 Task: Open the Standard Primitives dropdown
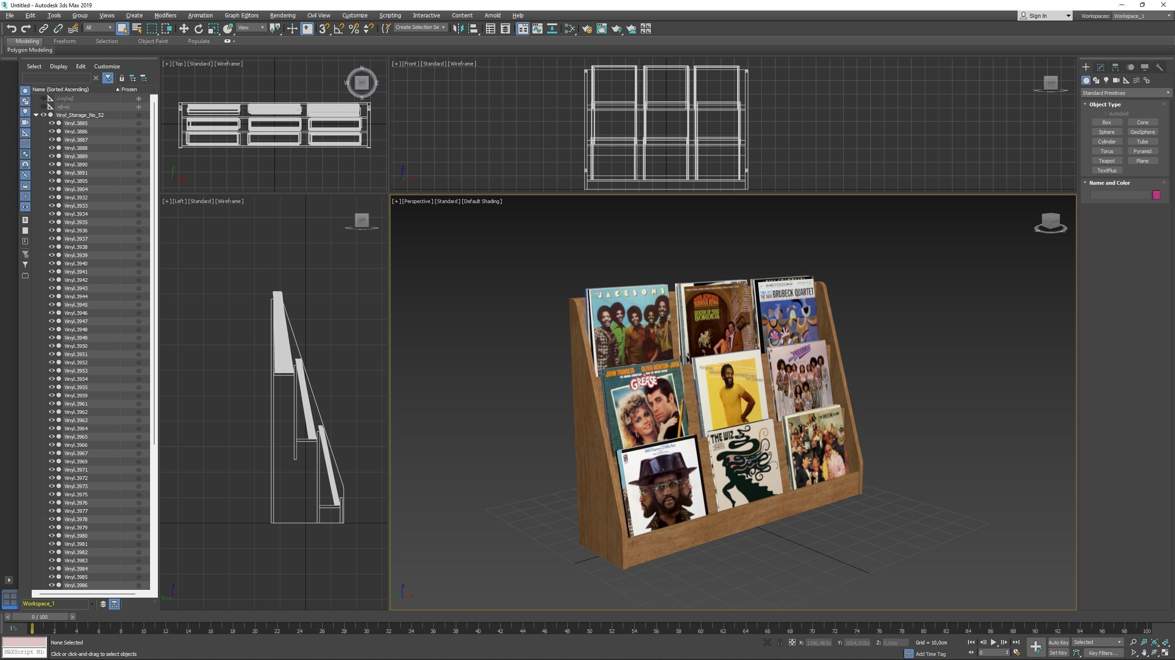pos(1125,93)
